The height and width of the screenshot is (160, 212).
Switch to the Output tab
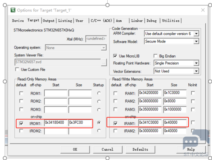coord(48,21)
